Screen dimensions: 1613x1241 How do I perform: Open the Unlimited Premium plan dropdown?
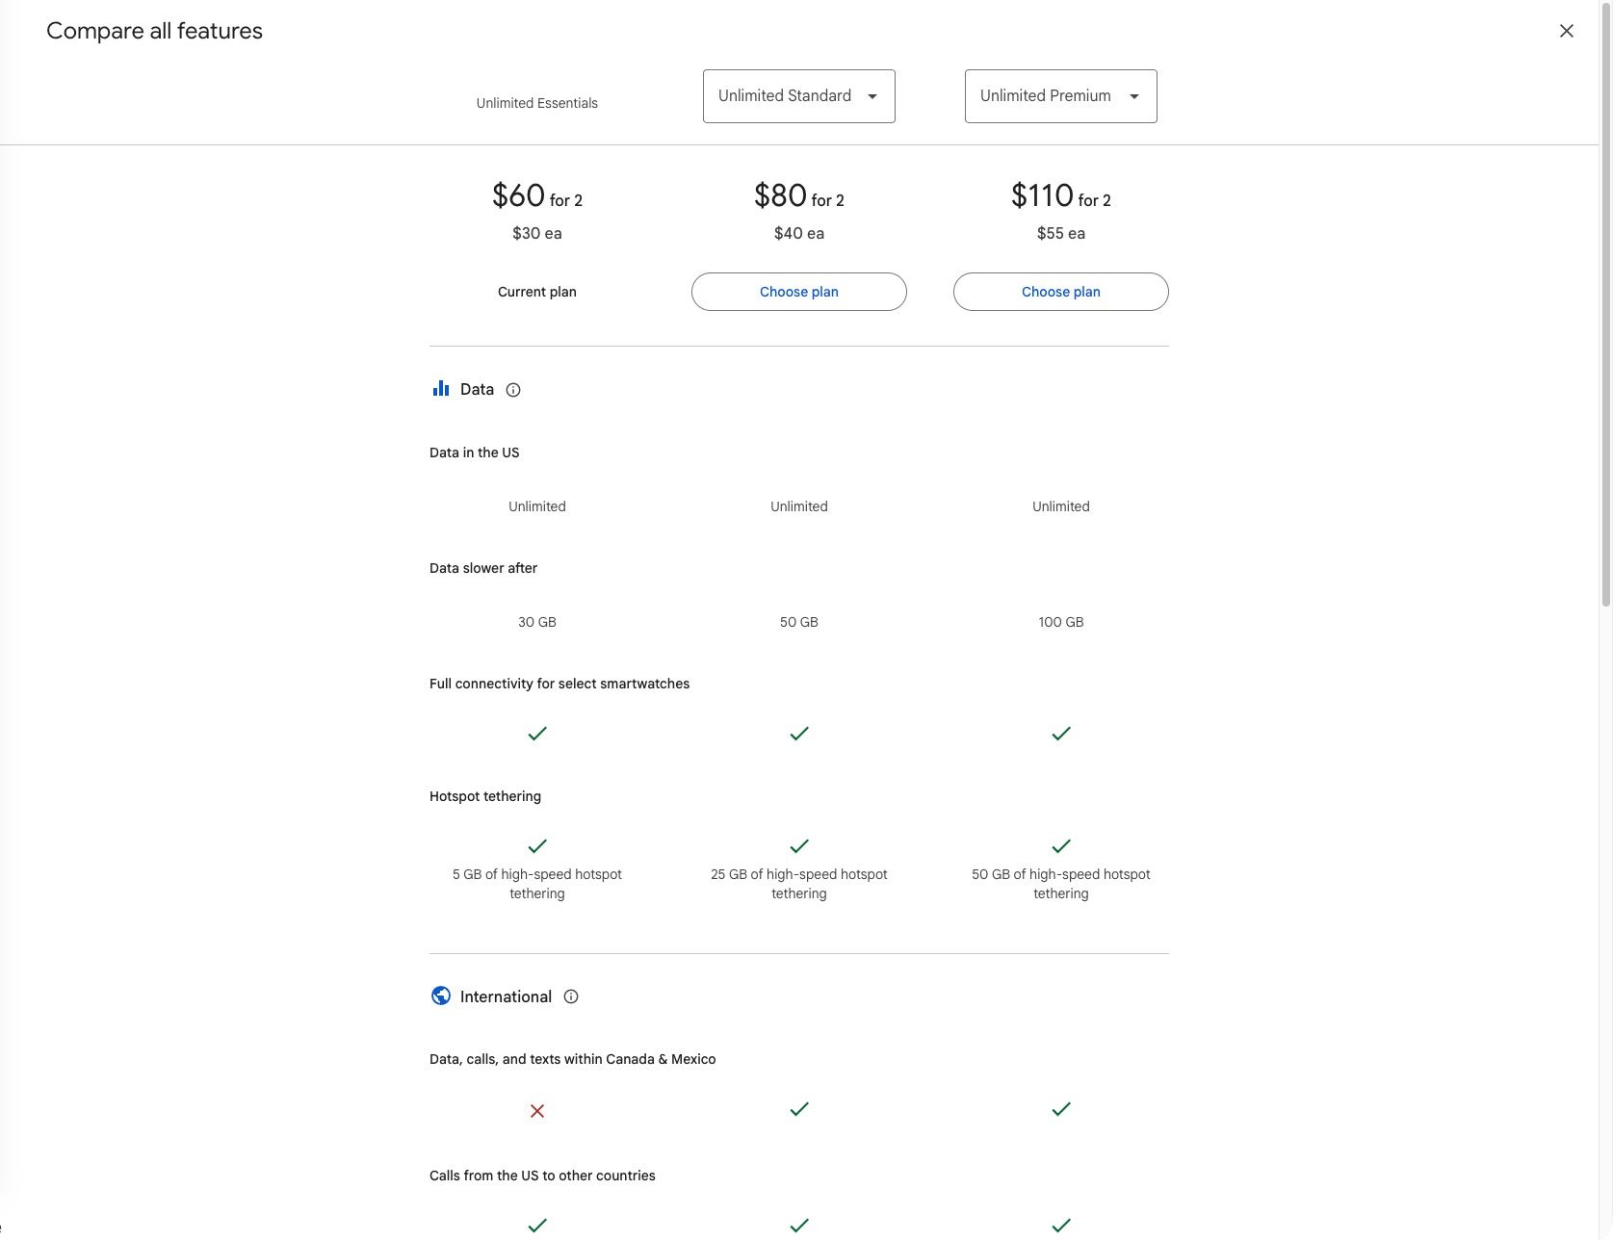coord(1061,96)
